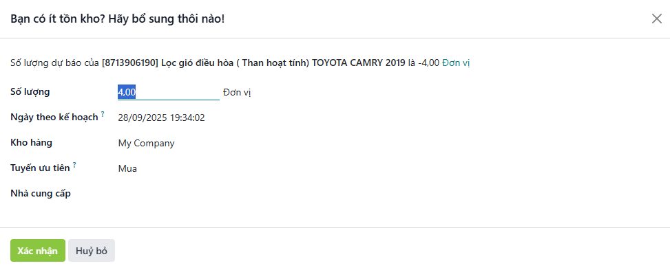This screenshot has height=270, width=670.
Task: Cancel with the Huỷ bỏ button
Action: point(92,250)
